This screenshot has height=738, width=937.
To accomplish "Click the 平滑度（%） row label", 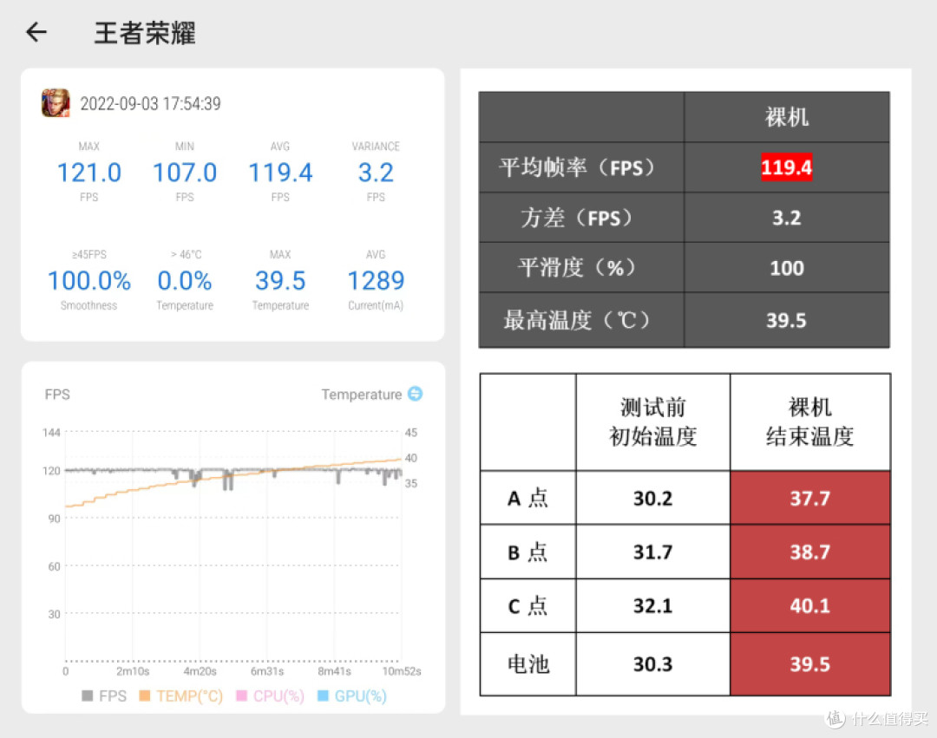I will point(581,267).
